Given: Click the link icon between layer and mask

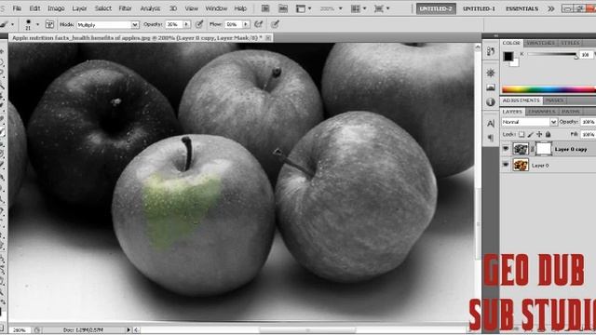Looking at the screenshot, I should 533,149.
